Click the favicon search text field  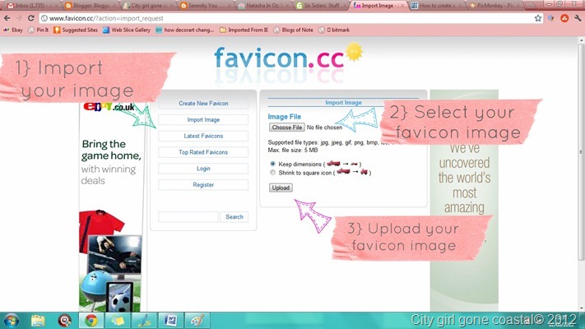188,216
